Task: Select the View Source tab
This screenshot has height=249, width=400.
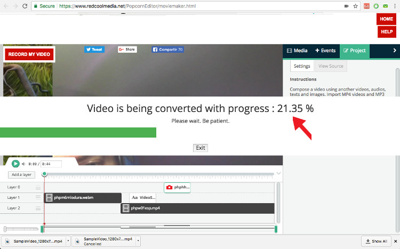Action: tap(331, 67)
